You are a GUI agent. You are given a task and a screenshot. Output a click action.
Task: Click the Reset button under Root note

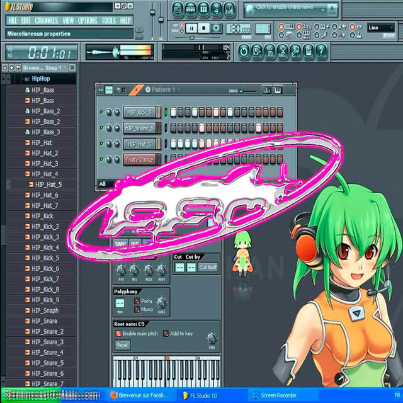click(123, 345)
